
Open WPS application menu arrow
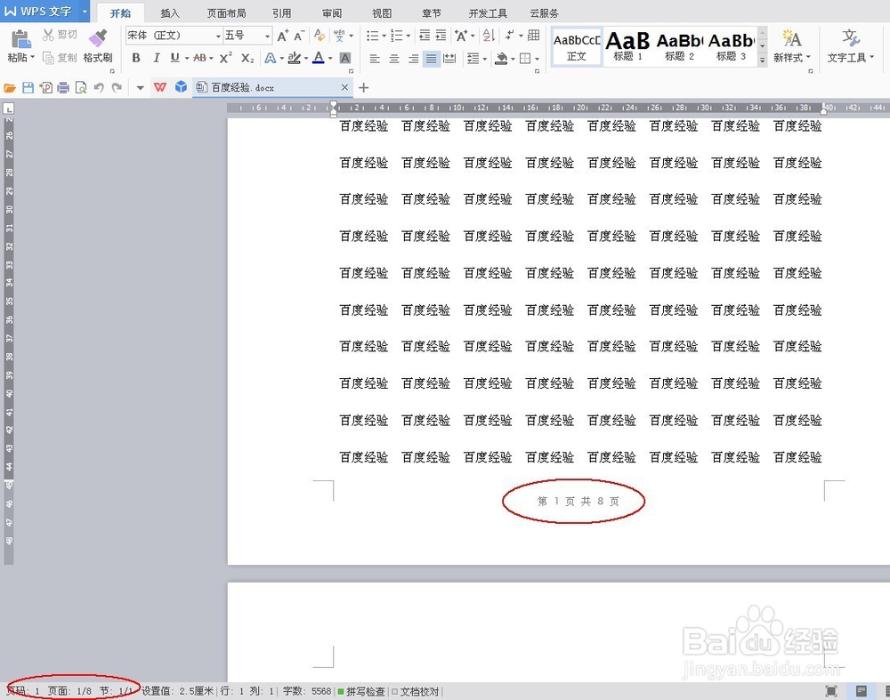point(85,11)
